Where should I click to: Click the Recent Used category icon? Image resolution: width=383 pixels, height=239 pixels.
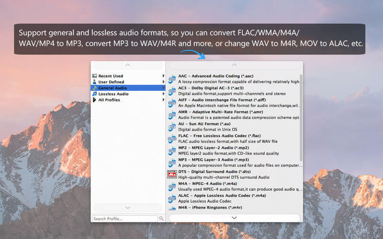point(94,76)
